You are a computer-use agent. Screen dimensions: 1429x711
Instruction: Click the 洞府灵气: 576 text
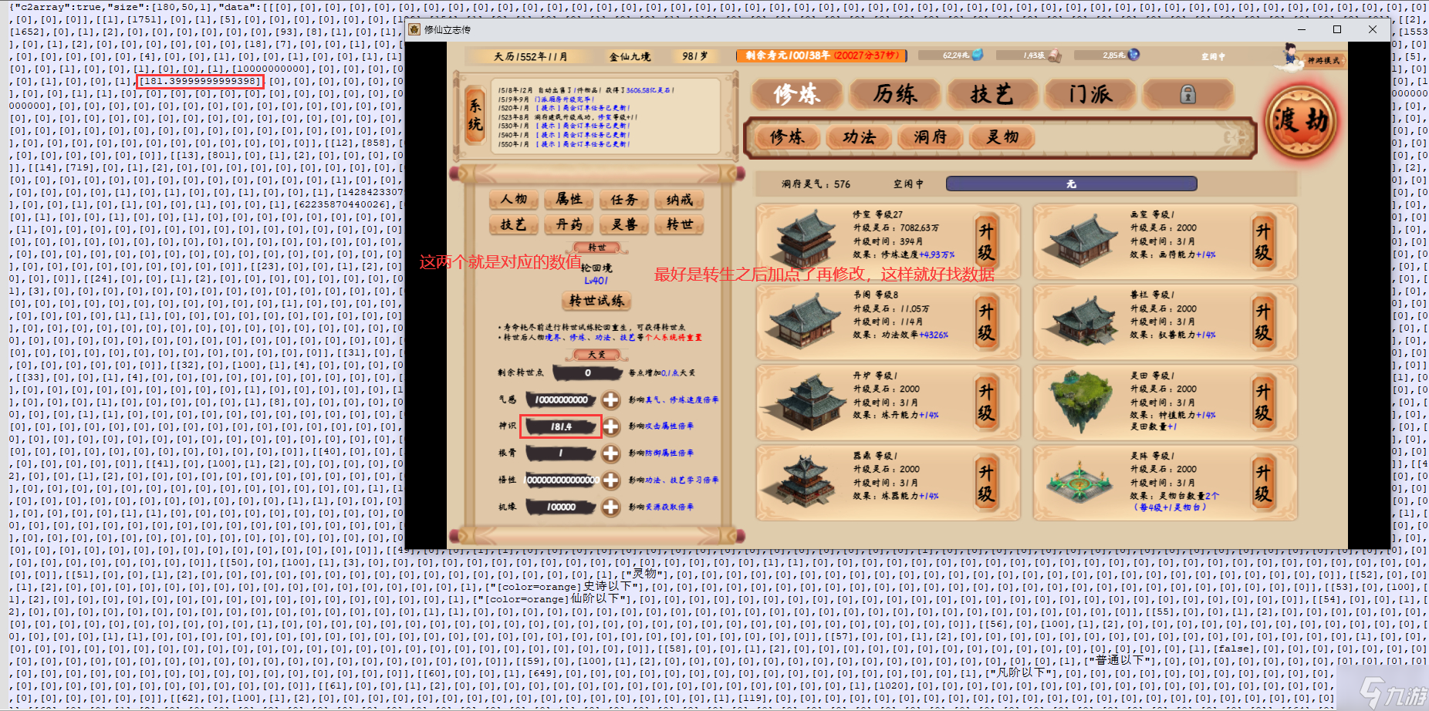[x=816, y=184]
